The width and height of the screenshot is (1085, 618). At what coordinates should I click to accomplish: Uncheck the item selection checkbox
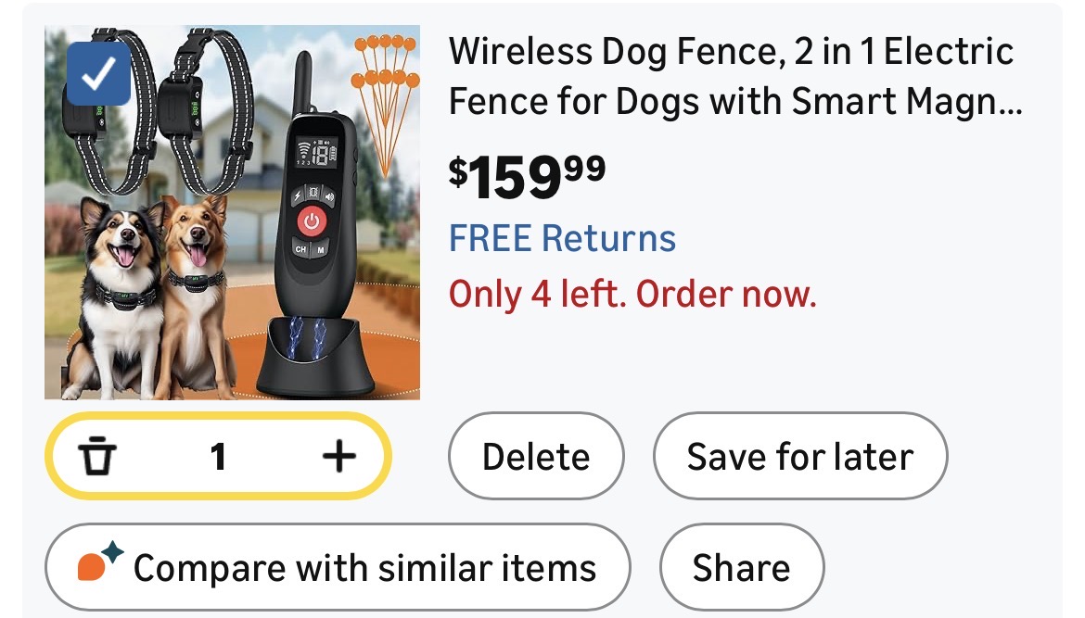99,73
